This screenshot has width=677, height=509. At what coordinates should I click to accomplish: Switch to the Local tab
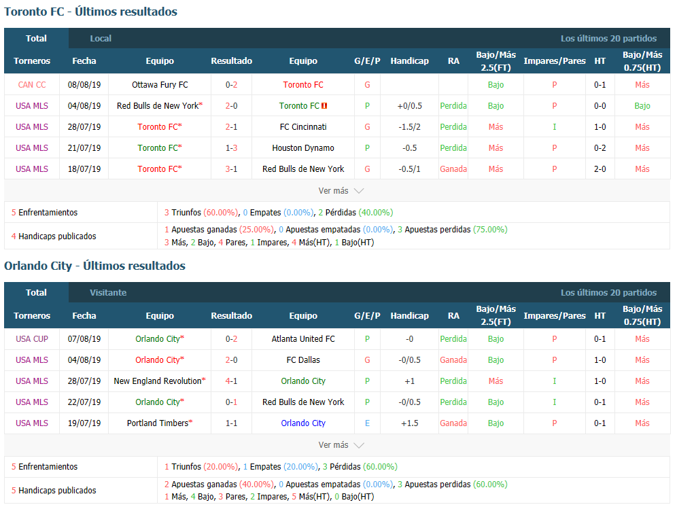coord(101,39)
